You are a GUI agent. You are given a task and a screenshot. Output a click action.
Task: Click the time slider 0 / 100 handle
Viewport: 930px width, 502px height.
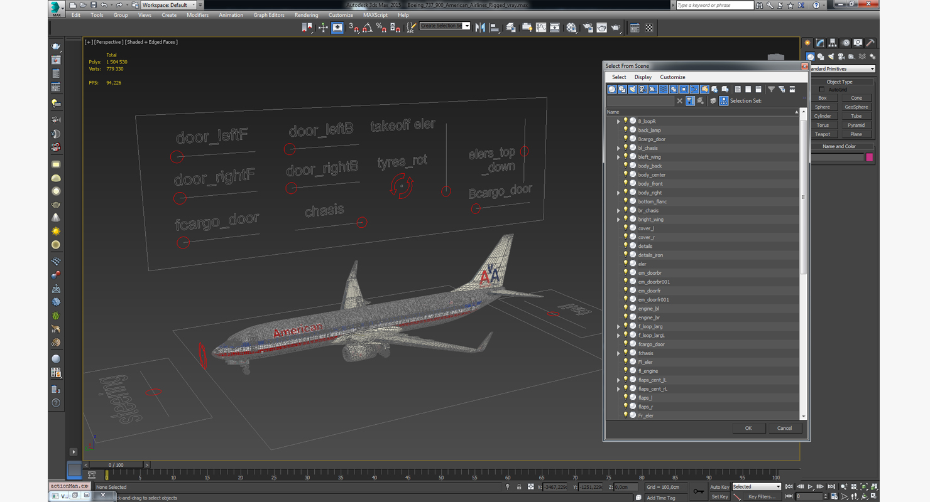116,465
